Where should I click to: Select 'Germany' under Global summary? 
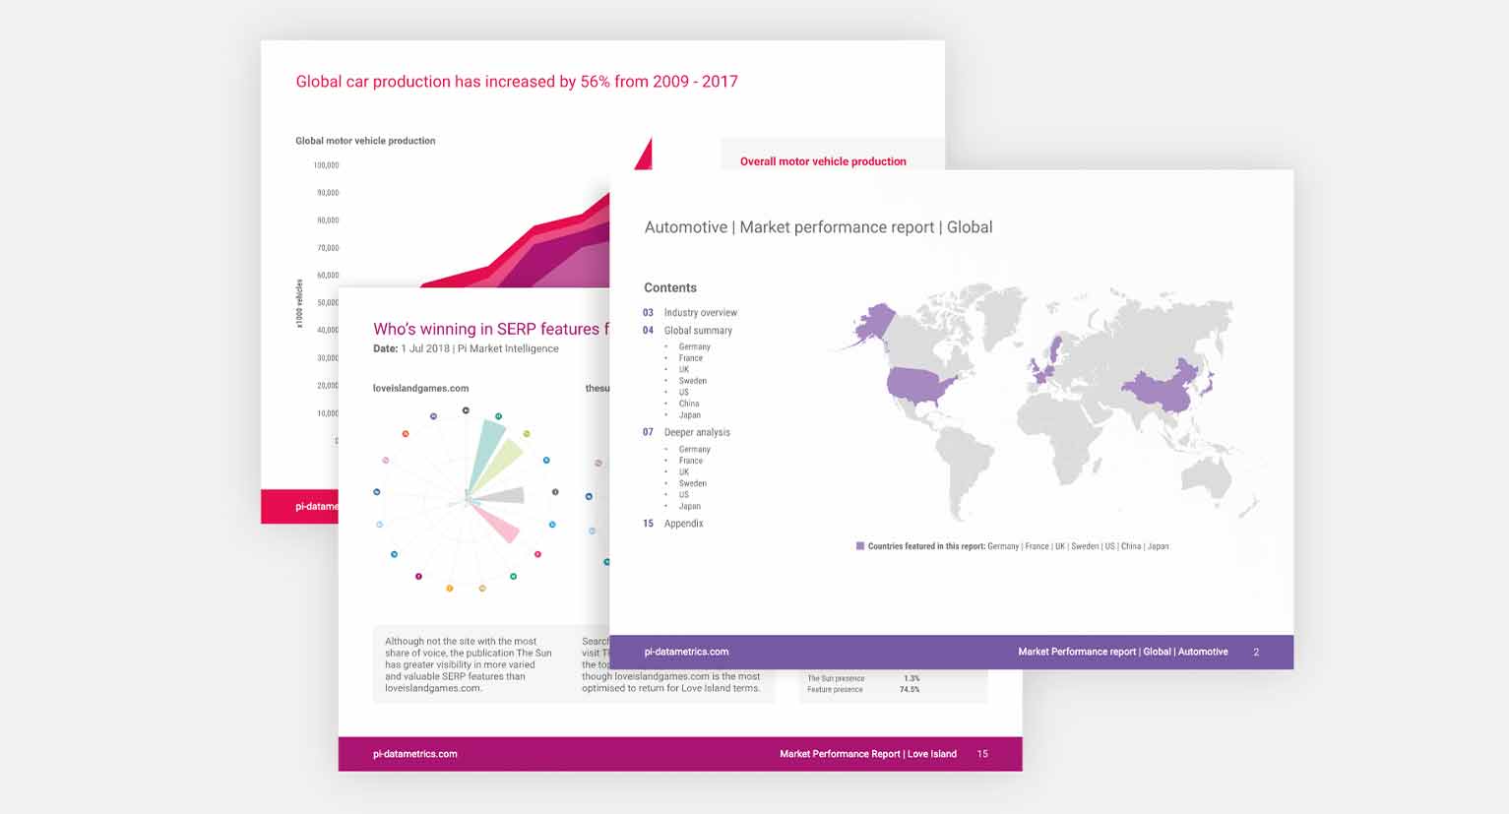coord(694,346)
